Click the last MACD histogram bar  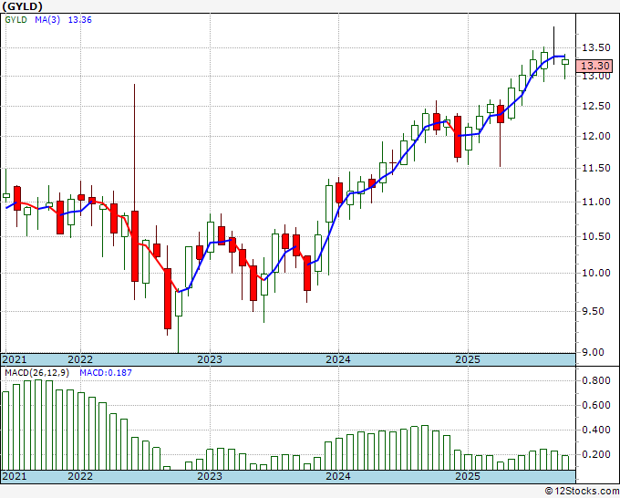coord(565,462)
